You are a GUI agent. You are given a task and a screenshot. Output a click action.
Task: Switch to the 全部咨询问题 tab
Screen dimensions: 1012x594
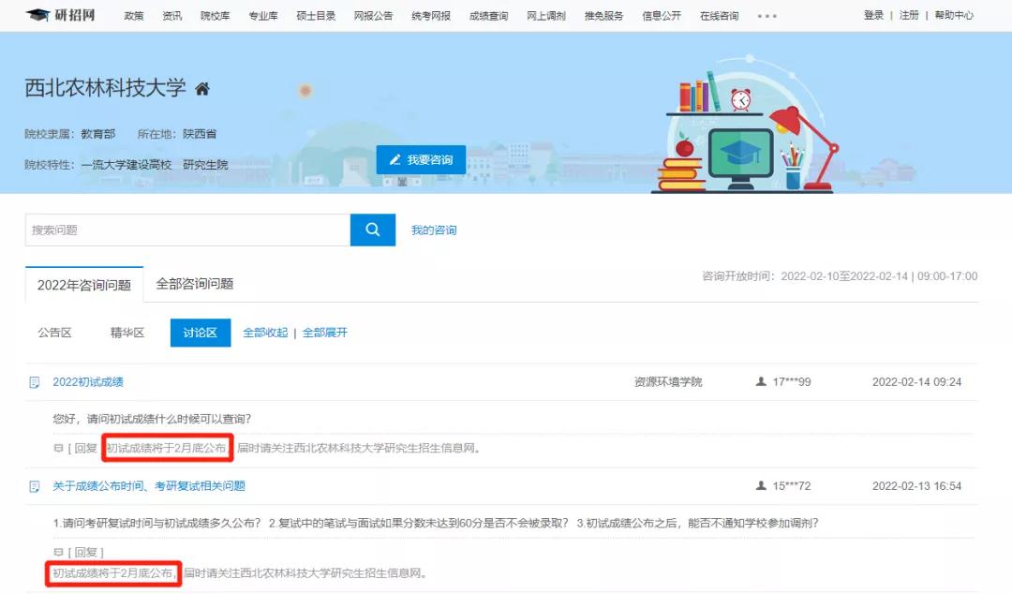[196, 282]
